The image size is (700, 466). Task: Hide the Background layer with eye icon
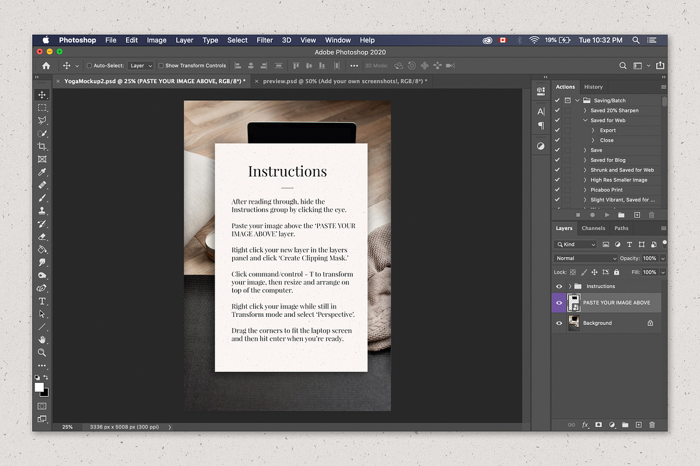pos(559,323)
